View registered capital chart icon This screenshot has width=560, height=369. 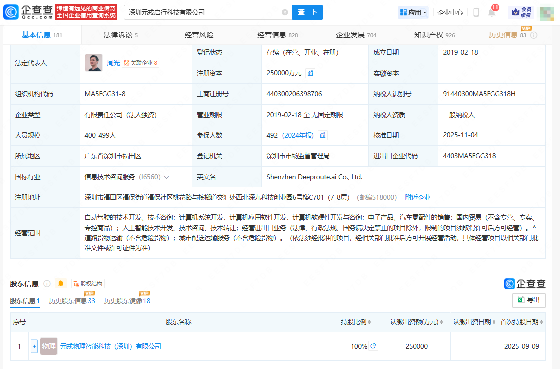pyautogui.click(x=310, y=73)
